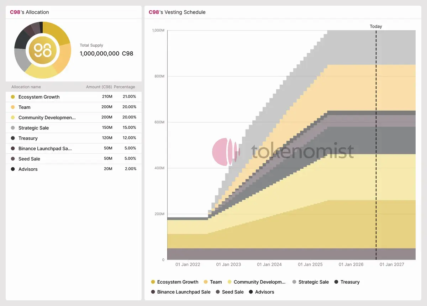
Task: Click the 15.00% percentage cell
Action: point(130,128)
